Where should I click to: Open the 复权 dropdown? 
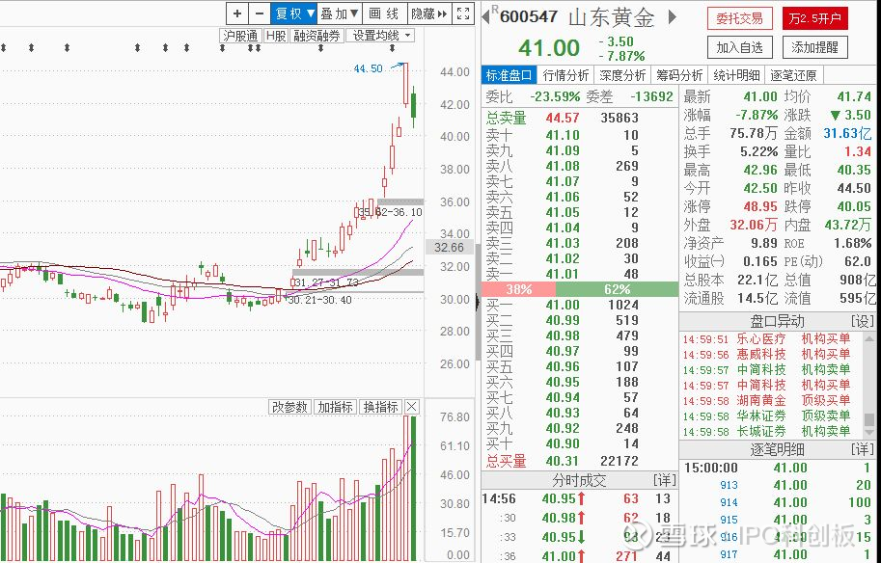click(294, 13)
